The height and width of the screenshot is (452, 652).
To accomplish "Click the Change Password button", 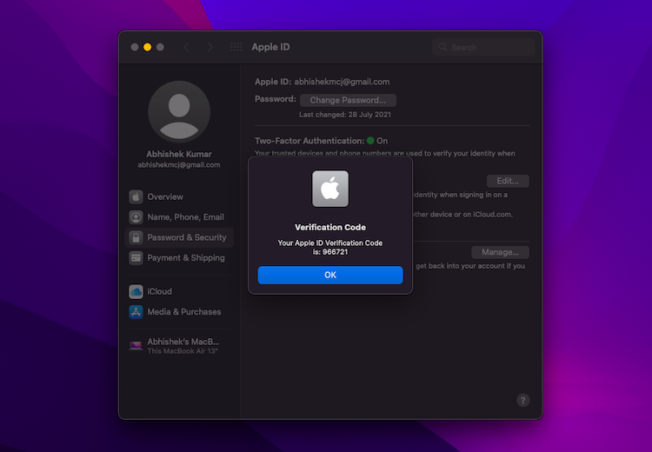I will [x=348, y=100].
